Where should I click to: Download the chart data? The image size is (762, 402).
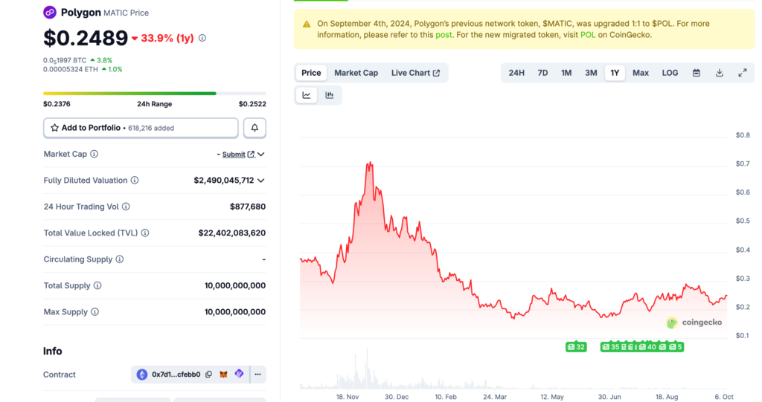[720, 73]
